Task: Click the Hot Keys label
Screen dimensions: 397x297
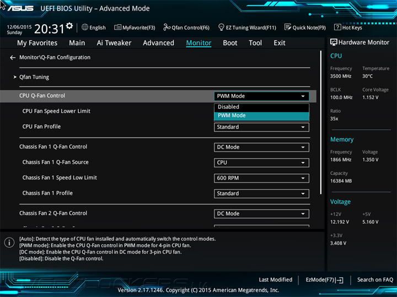Action: pyautogui.click(x=352, y=28)
